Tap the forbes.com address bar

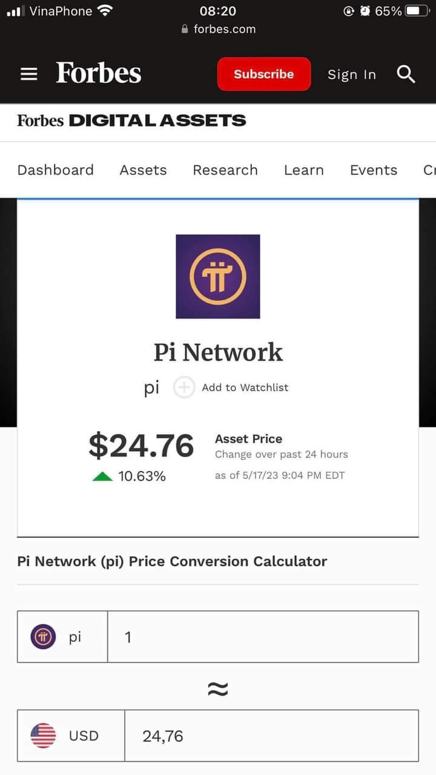pyautogui.click(x=219, y=29)
